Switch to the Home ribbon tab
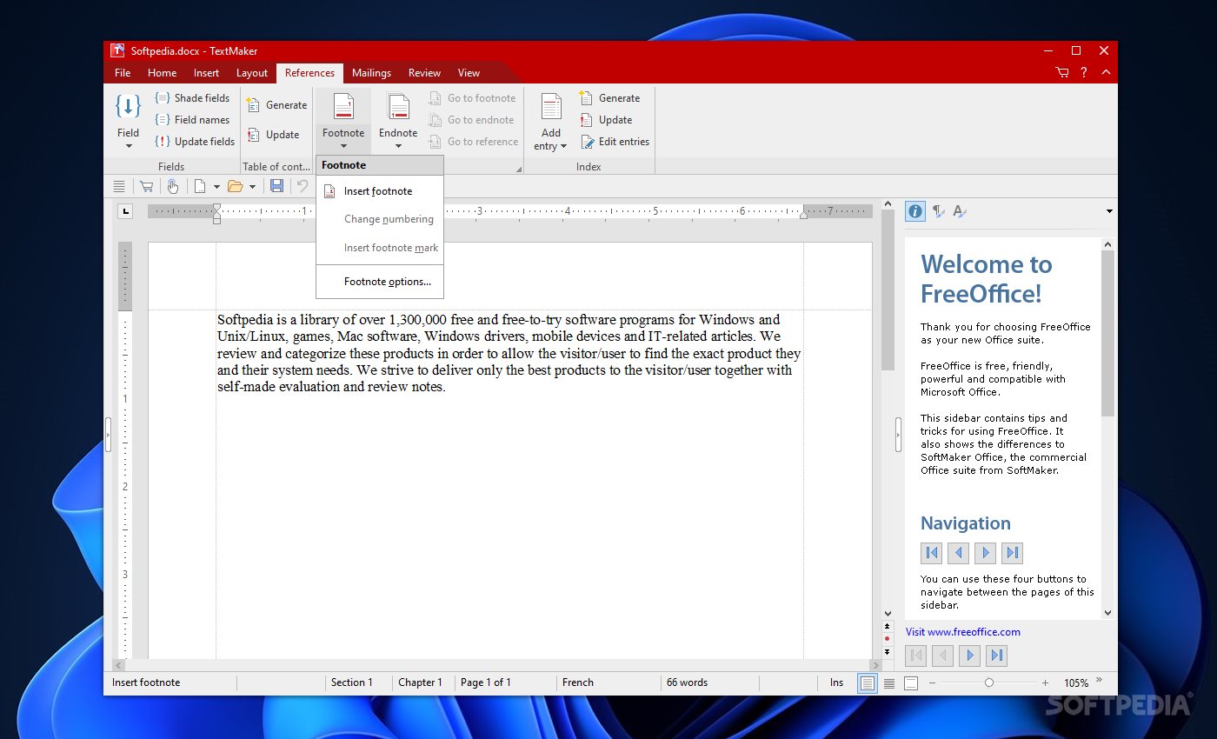1217x739 pixels. (162, 73)
